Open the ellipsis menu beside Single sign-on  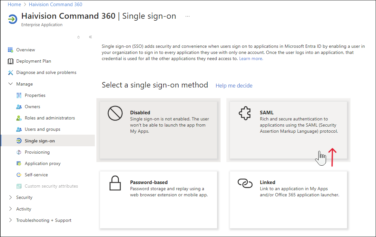[187, 16]
